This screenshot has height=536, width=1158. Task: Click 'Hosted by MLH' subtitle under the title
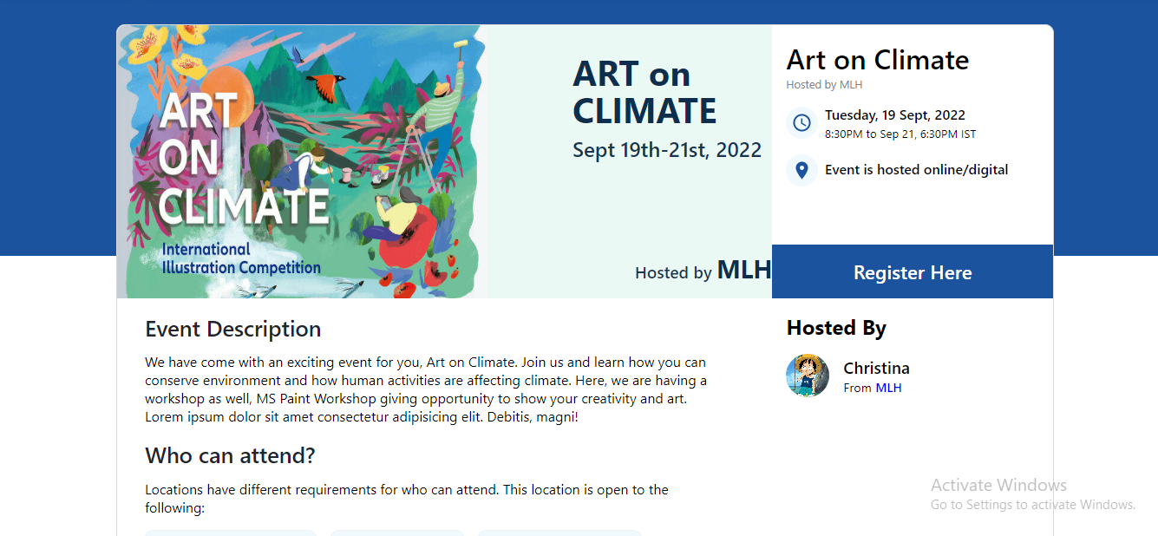(x=824, y=85)
